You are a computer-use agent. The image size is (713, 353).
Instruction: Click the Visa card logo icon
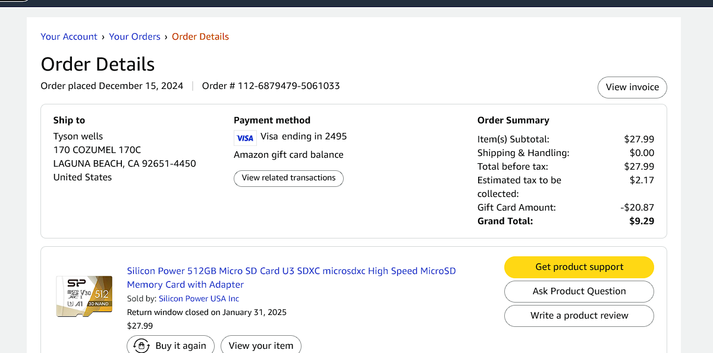(245, 138)
